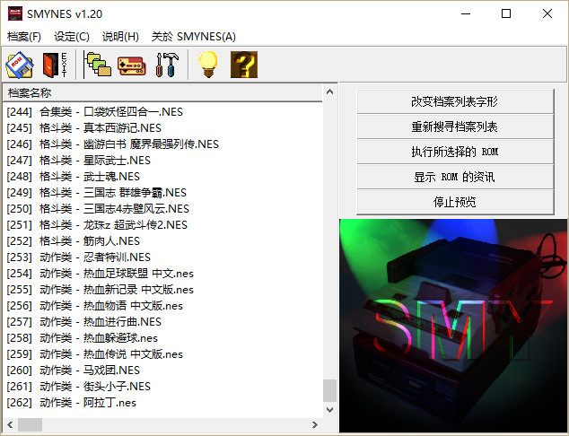Viewport: 569px width, 436px height.
Task: Click the 执行所选择的 ROM button
Action: coord(455,152)
